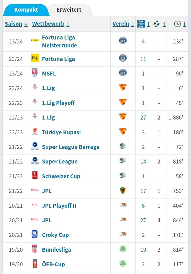The height and width of the screenshot is (274, 191).
Task: Click the 27 appearances in 1.Lig 22/23
Action: pyautogui.click(x=143, y=118)
